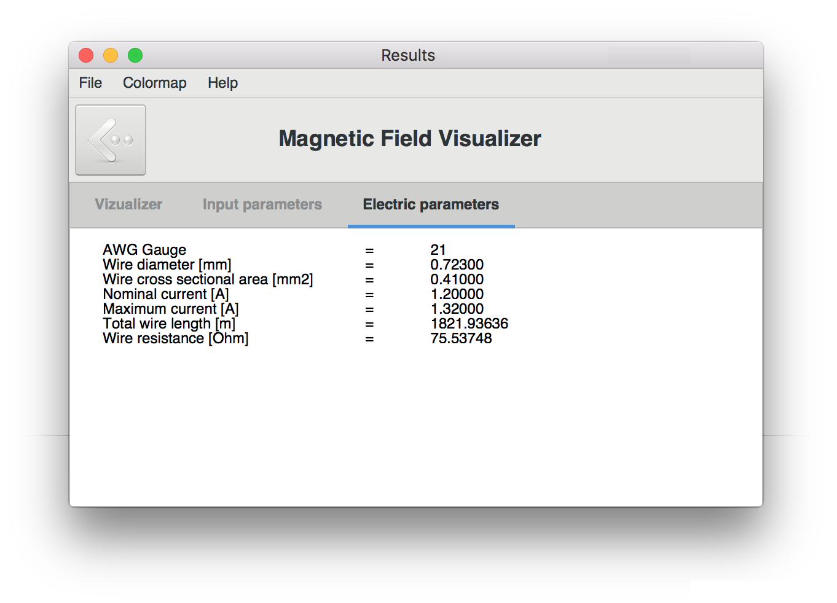Minimize the Results window with yellow button
This screenshot has height=603, width=837.
[x=111, y=55]
